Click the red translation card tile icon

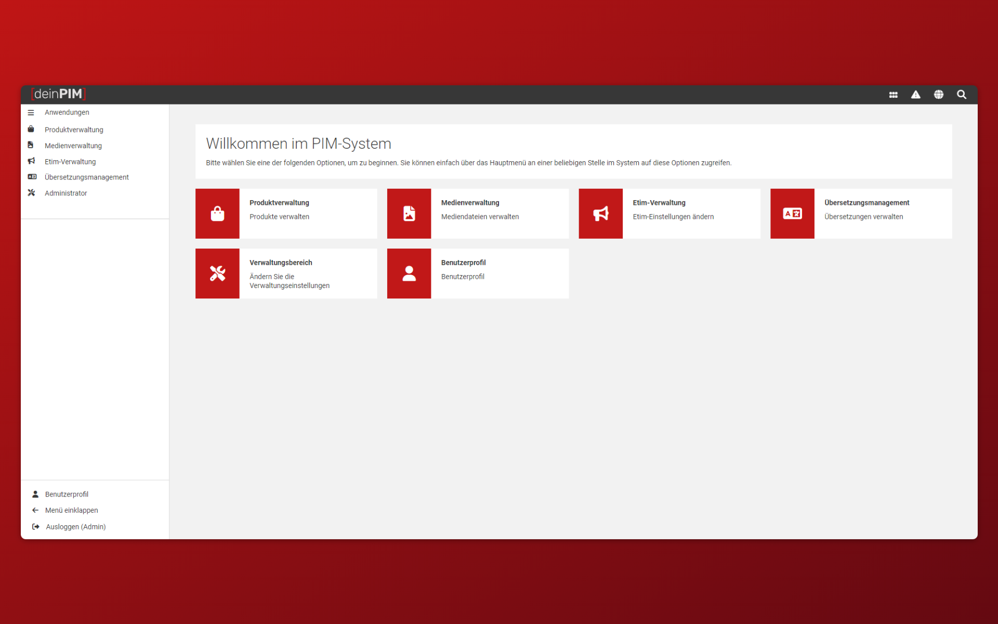[792, 214]
